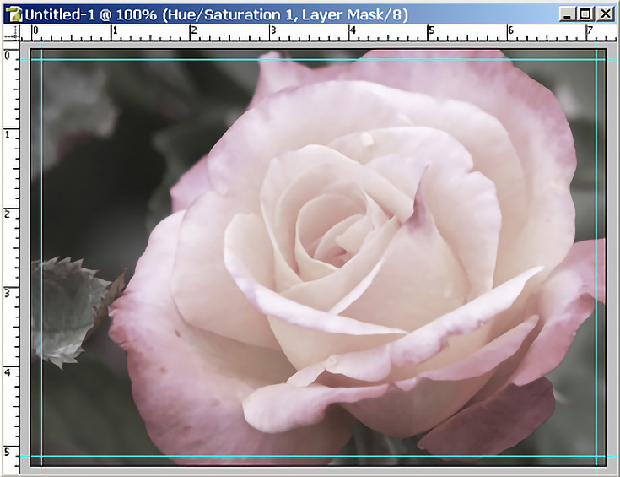Click the Untitled-1 title bar text
The width and height of the screenshot is (620, 477).
(216, 14)
